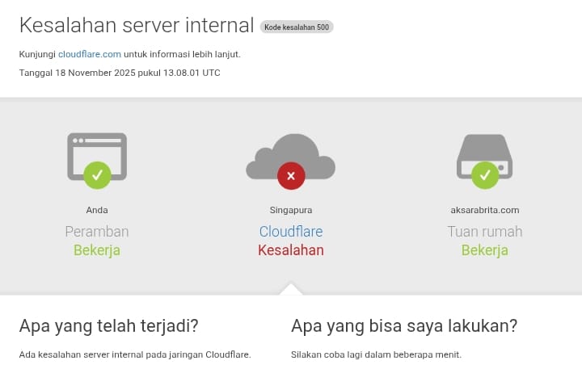Click the "Apa yang bisa saya lakukan?" heading
Viewport: 582px width, 390px height.
point(404,326)
